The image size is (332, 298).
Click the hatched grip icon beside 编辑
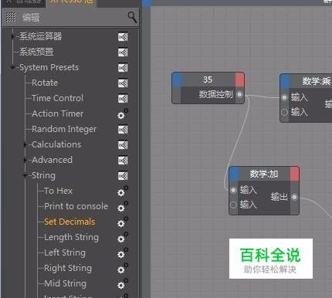[11, 18]
